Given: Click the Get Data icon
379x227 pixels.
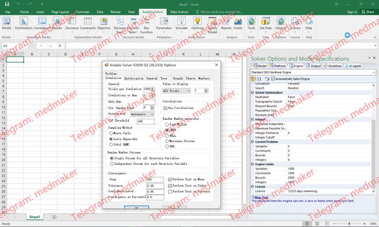Looking at the screenshot, I should tap(266, 21).
